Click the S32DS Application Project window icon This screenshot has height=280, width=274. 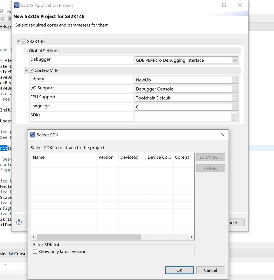[x=17, y=5]
